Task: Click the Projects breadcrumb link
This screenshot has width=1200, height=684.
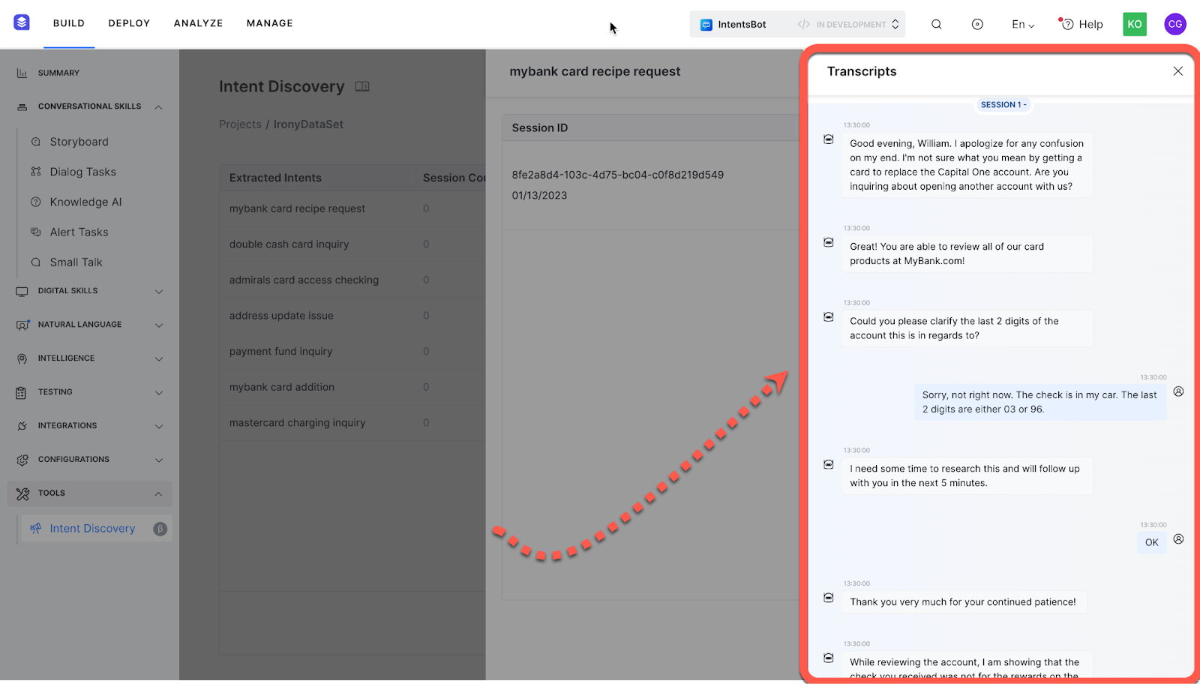Action: coord(240,124)
